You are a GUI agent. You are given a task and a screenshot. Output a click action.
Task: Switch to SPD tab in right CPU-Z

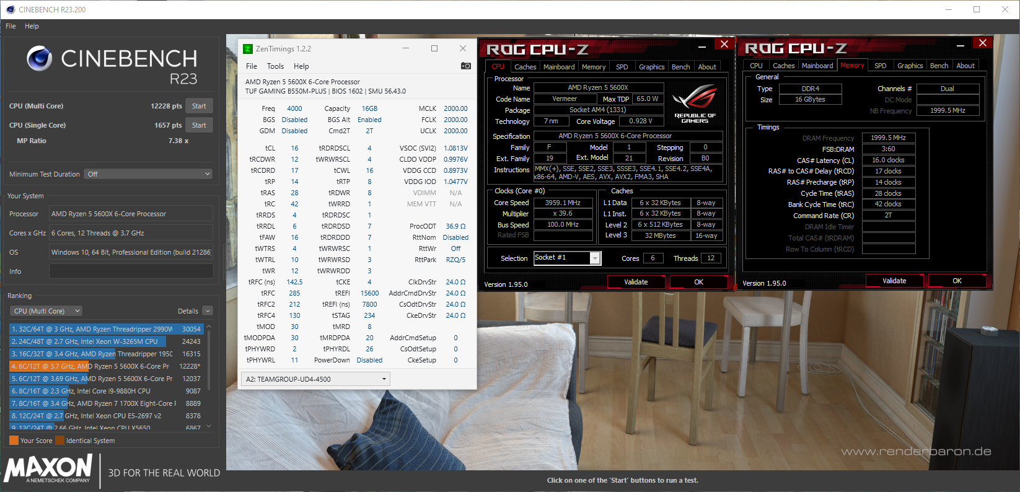pos(881,66)
